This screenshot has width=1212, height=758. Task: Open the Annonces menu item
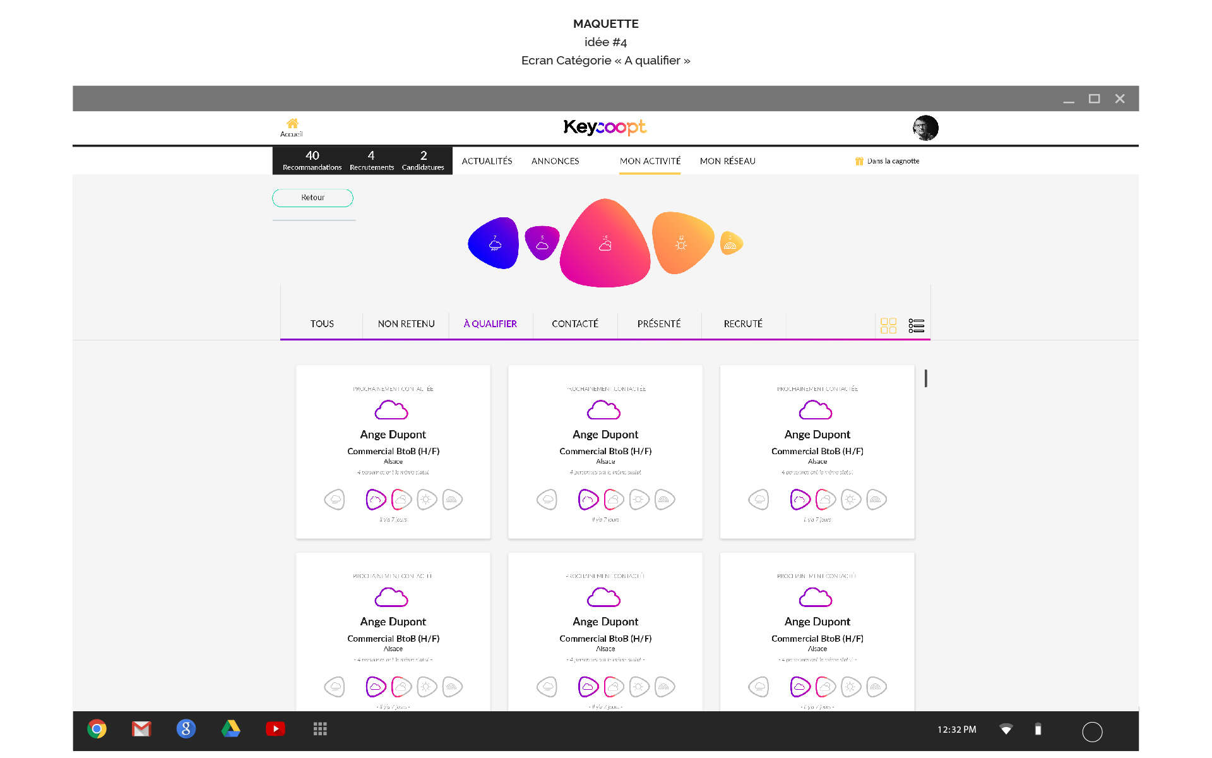pos(555,161)
